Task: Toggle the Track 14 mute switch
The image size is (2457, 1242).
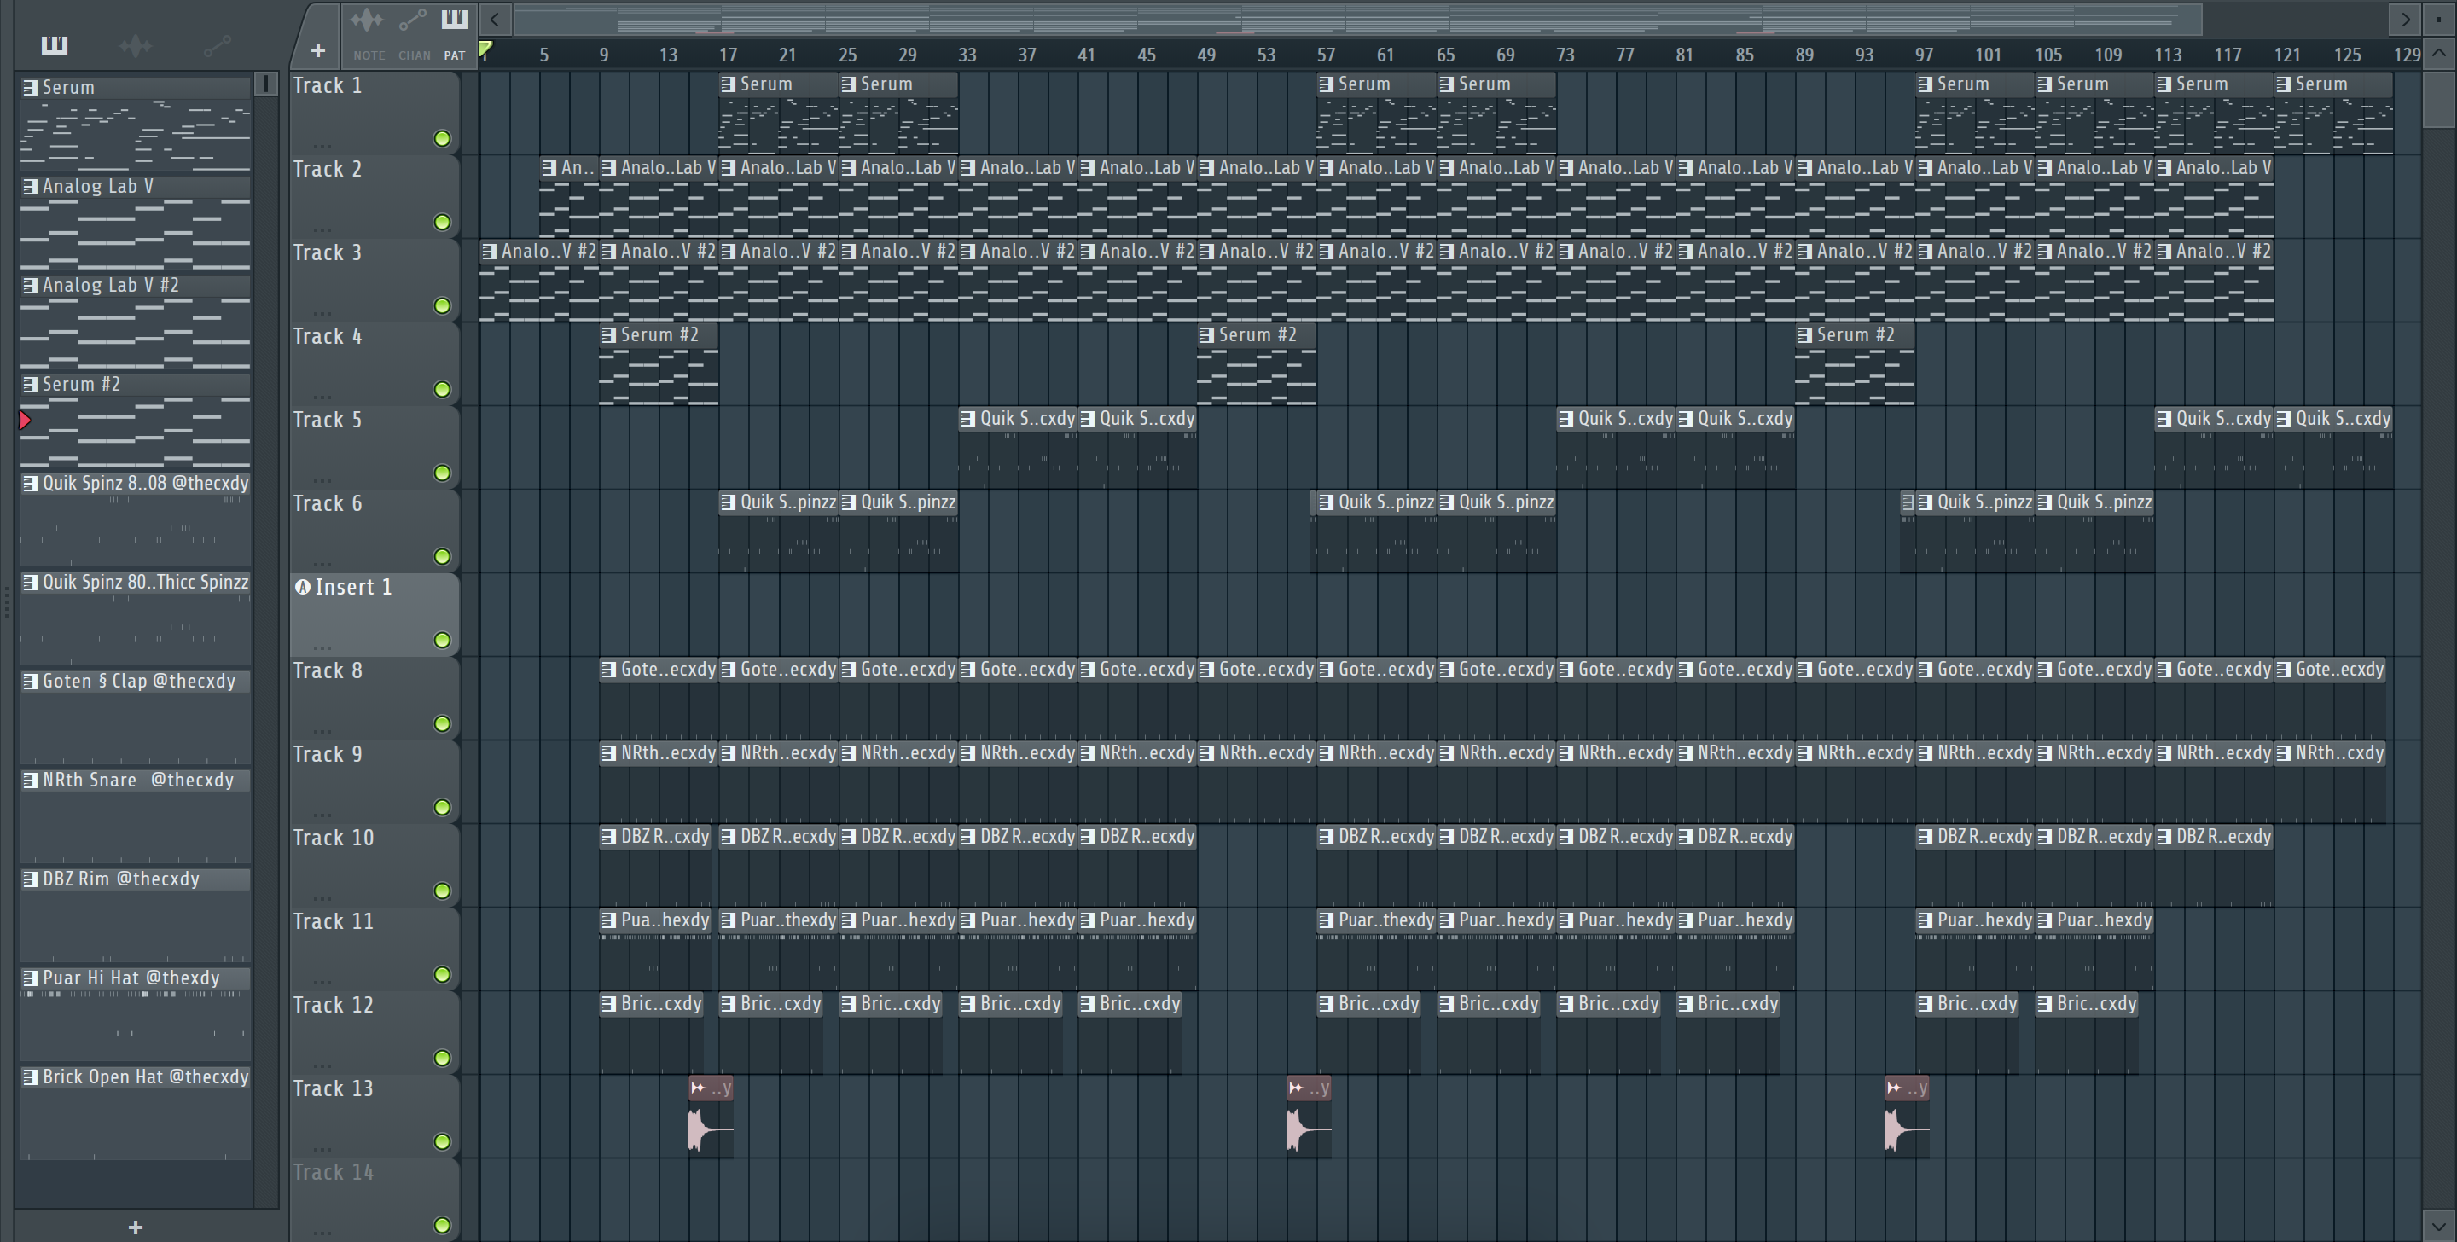Action: pos(442,1225)
